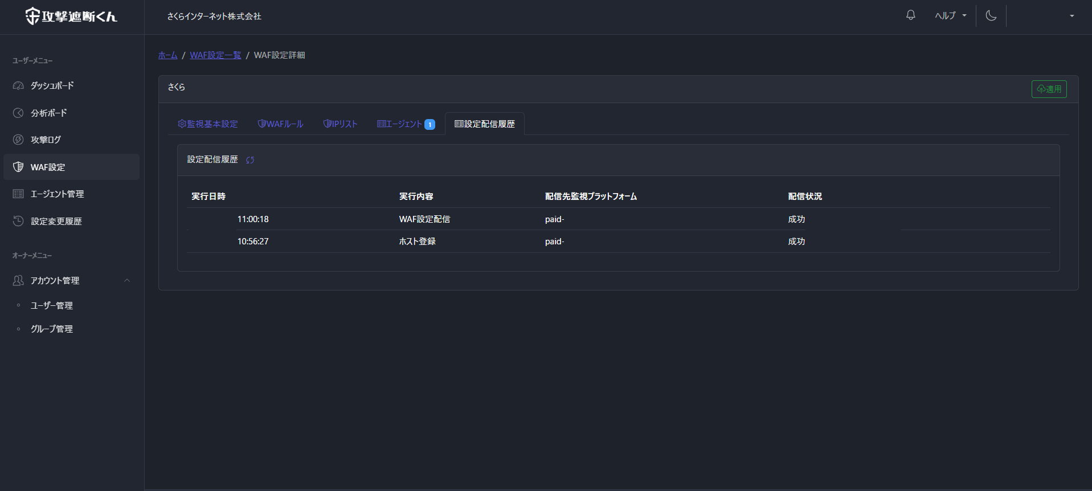Click the ホーム breadcrumb link
This screenshot has height=491, width=1092.
pos(167,55)
